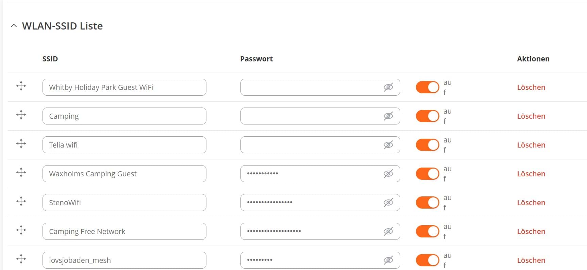Click reorder handle for Telia wifi row
Screen dimensions: 587x270
(x=21, y=143)
